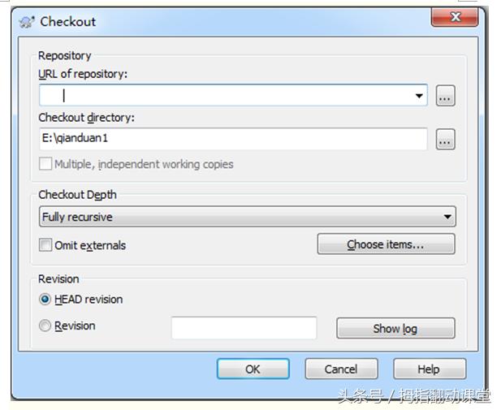This screenshot has width=501, height=410.
Task: Click the TortoiseSVN icon in title bar
Action: 27,22
